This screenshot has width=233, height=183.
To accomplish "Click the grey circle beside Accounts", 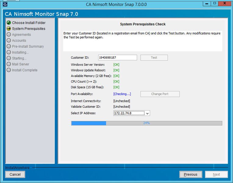I will (x=9, y=41).
